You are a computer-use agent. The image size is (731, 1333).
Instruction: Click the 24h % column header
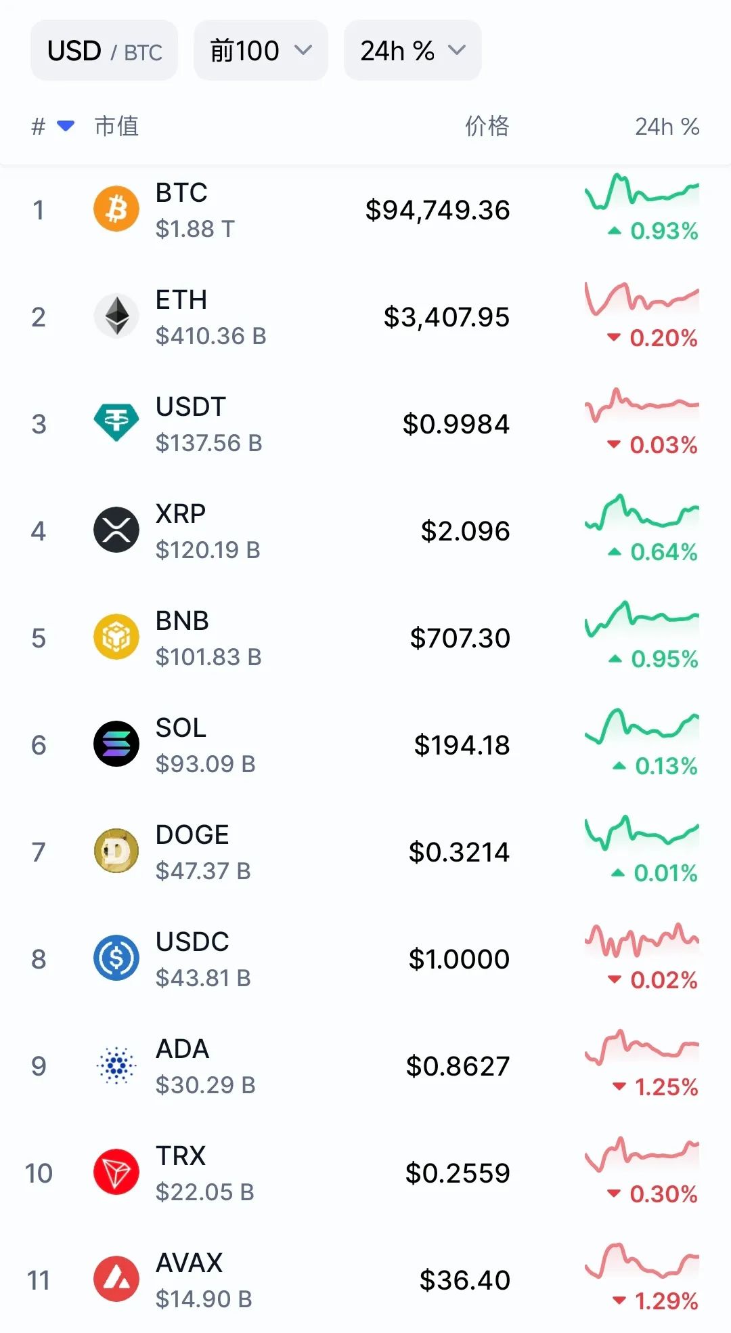(x=667, y=126)
